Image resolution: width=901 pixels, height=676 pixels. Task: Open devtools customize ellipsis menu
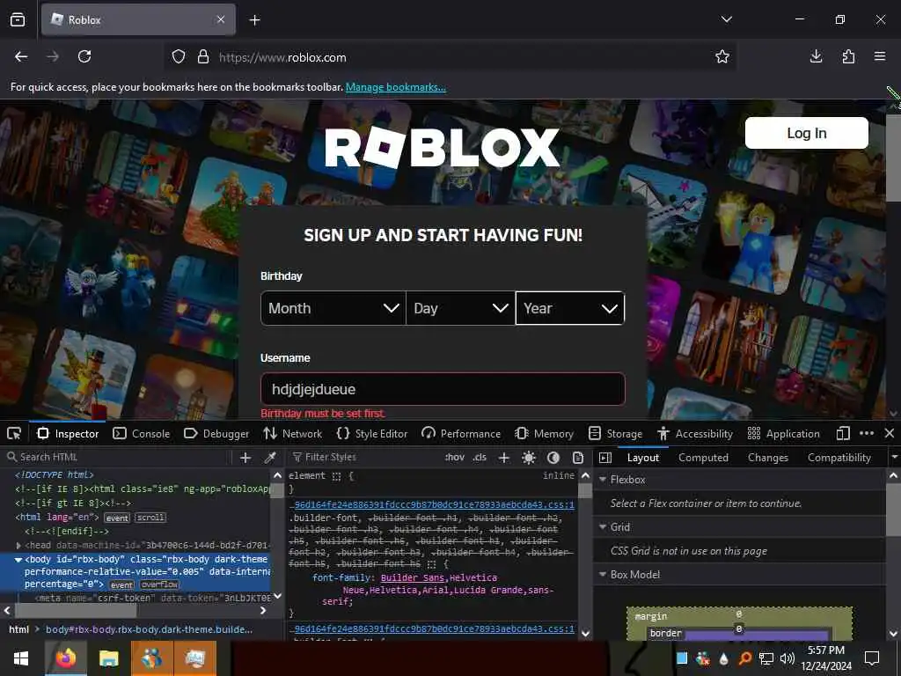coord(867,433)
